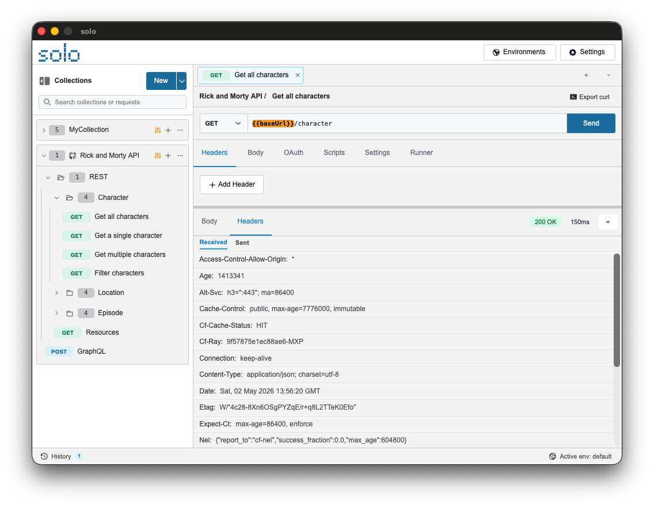Open Rick and Morty API sliders icon
This screenshot has width=654, height=507.
[x=158, y=156]
